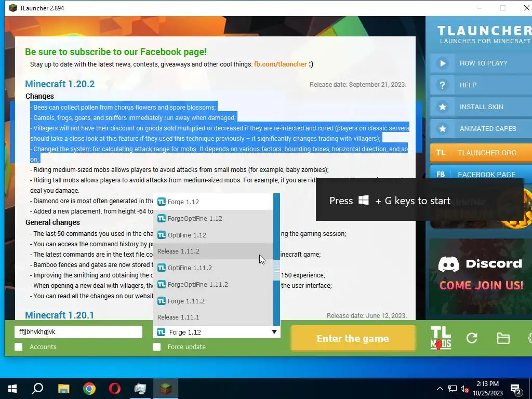Open File Explorer from the taskbar

point(63,389)
